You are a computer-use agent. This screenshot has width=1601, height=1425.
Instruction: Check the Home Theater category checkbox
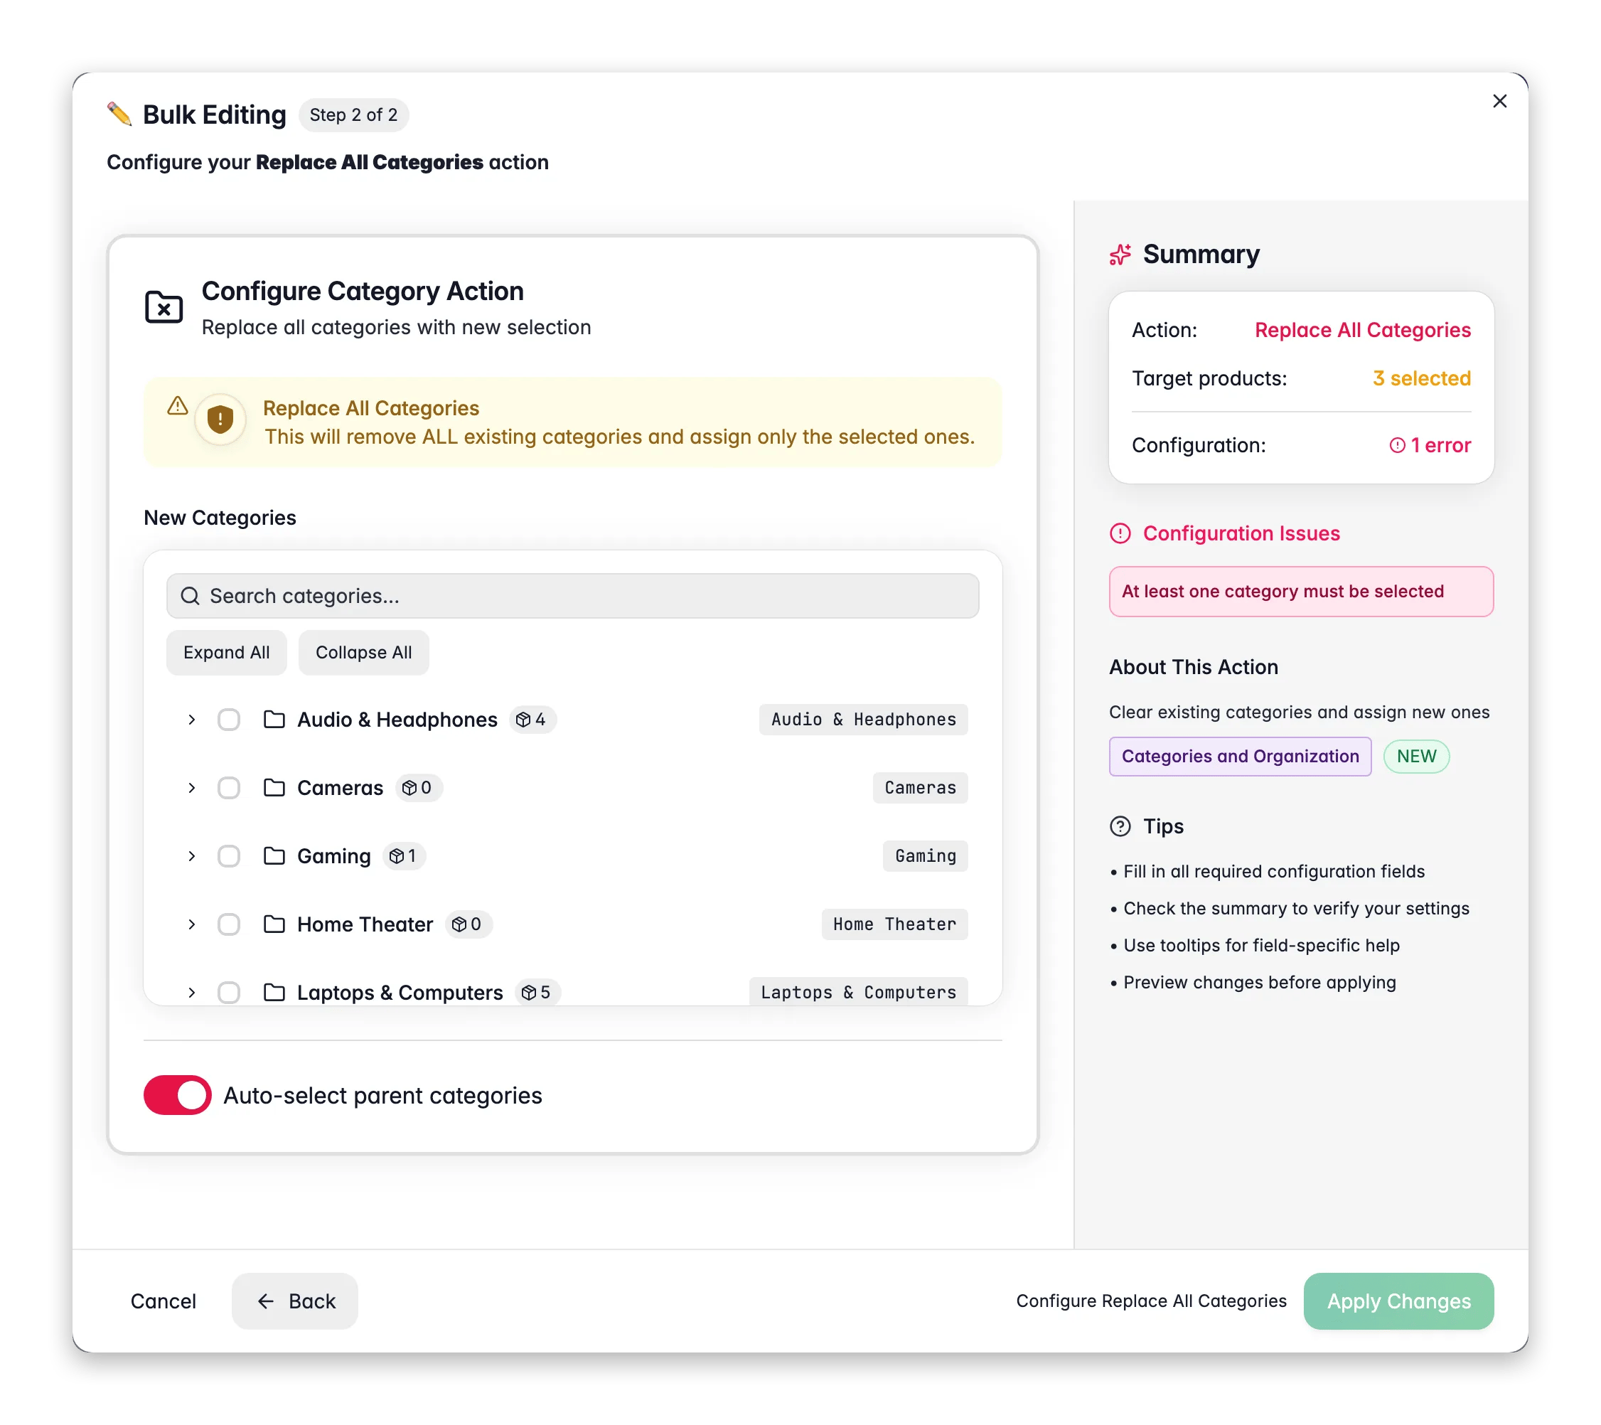(229, 924)
